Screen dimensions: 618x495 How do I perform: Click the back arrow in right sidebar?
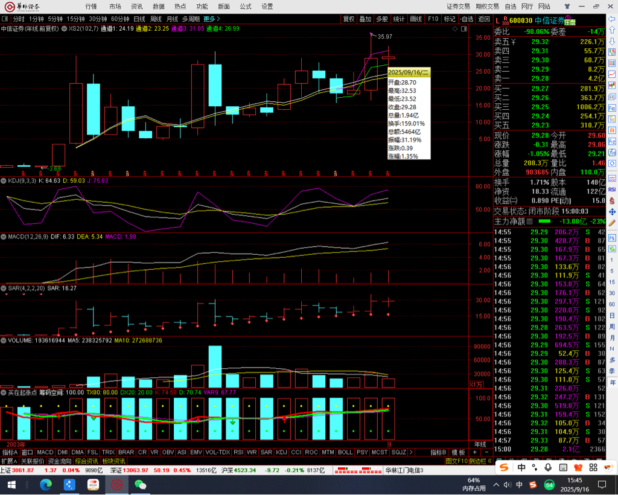612,19
